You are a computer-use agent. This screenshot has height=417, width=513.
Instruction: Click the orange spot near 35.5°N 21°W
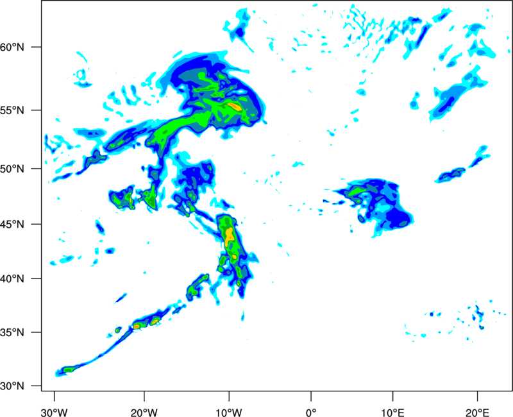pos(137,327)
